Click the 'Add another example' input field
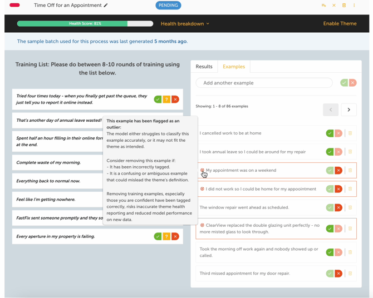The width and height of the screenshot is (373, 298). tap(264, 83)
